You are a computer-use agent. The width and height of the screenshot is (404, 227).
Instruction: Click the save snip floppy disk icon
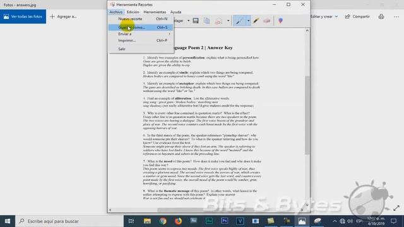pyautogui.click(x=196, y=21)
